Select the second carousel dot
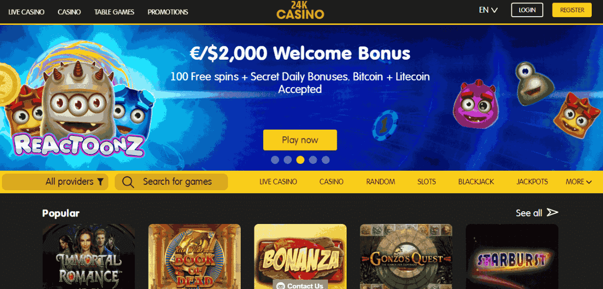This screenshot has width=603, height=289. (288, 160)
